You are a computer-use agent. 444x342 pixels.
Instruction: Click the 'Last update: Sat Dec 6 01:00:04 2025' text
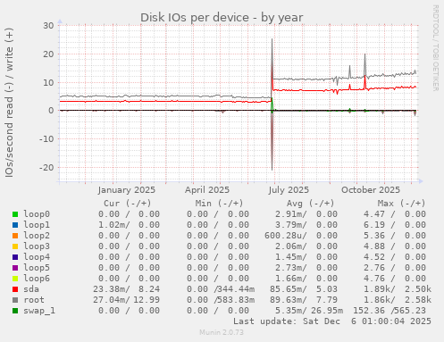coord(332,321)
